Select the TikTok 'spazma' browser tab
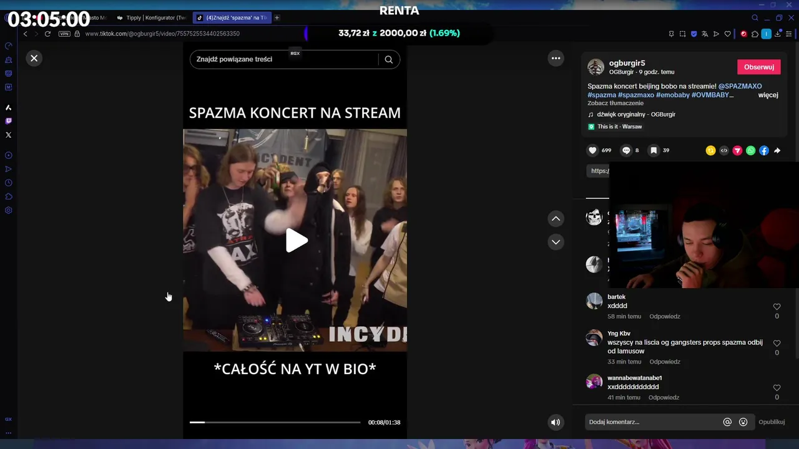Screen dimensions: 799x449 (232, 17)
